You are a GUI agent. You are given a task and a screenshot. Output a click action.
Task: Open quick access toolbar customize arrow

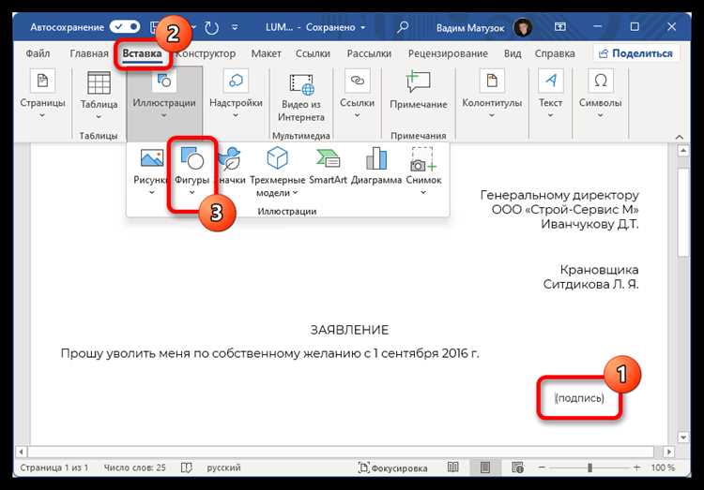coord(235,27)
